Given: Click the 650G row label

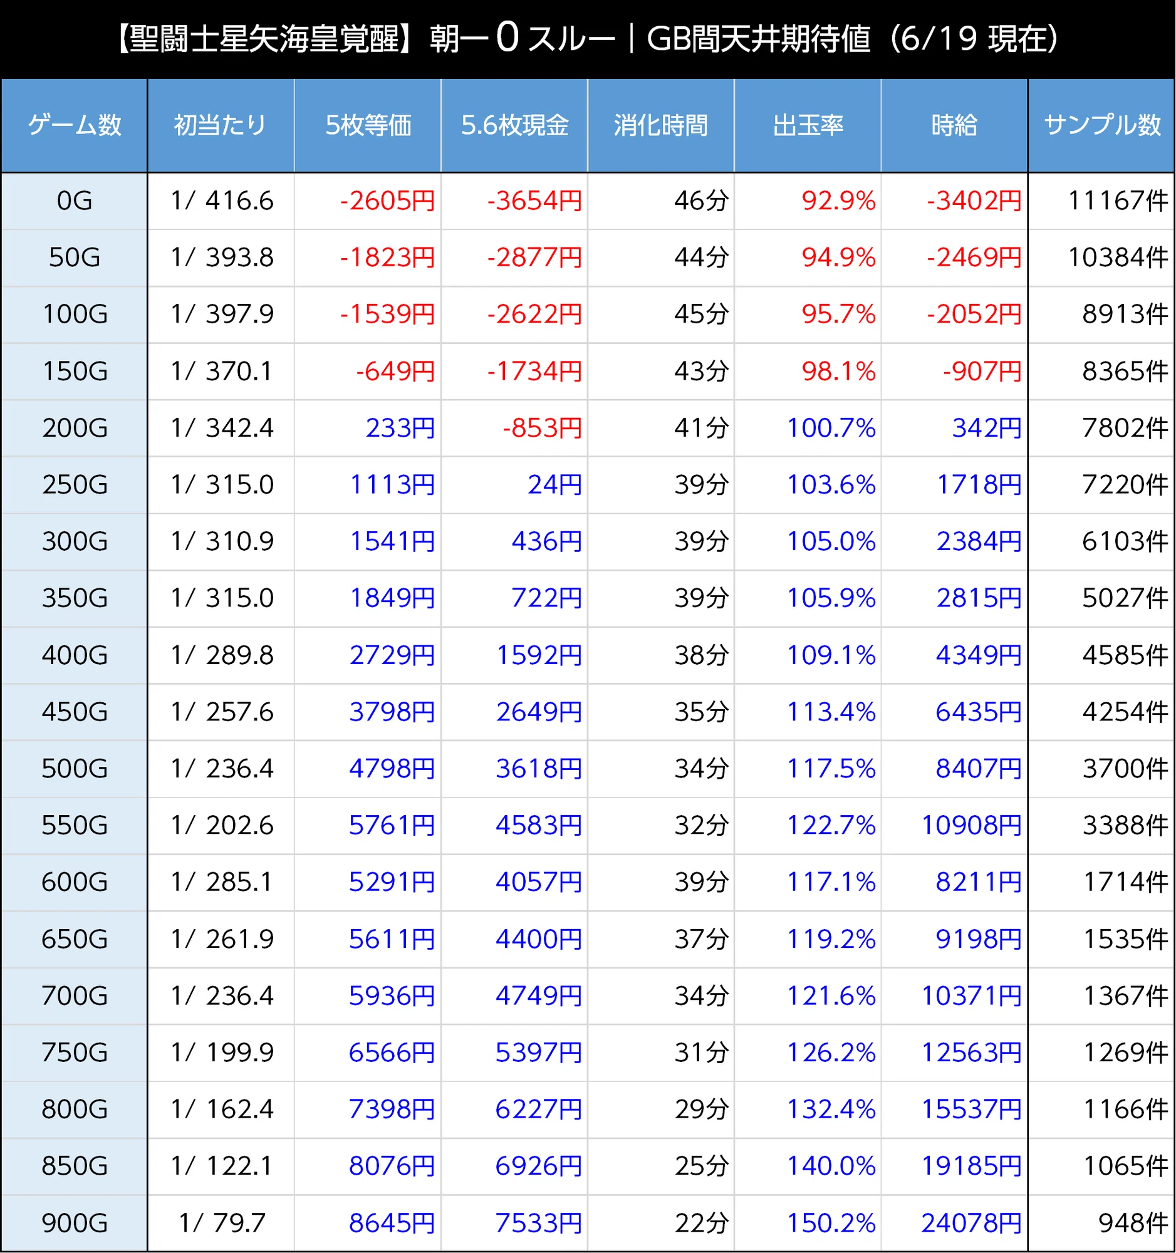Looking at the screenshot, I should (x=75, y=939).
